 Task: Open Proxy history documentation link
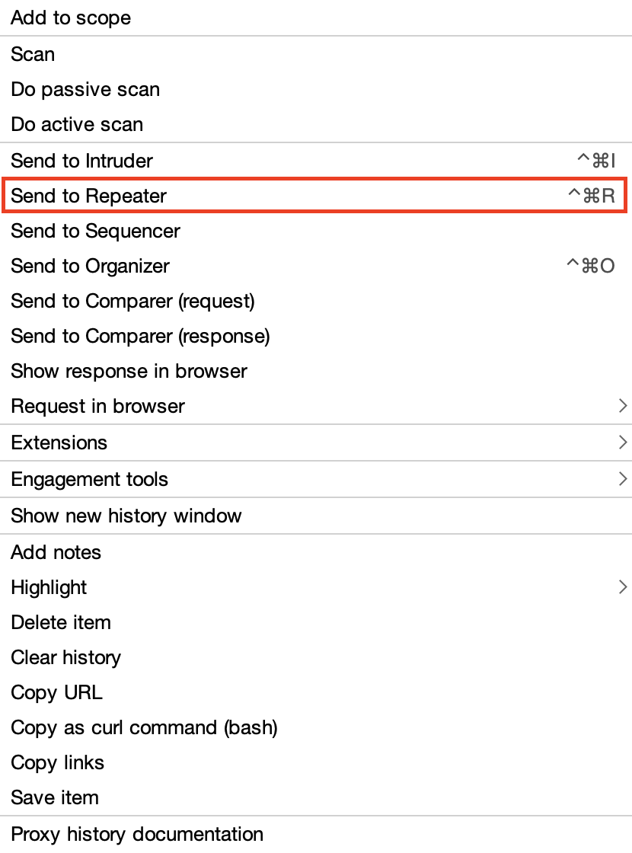[137, 835]
